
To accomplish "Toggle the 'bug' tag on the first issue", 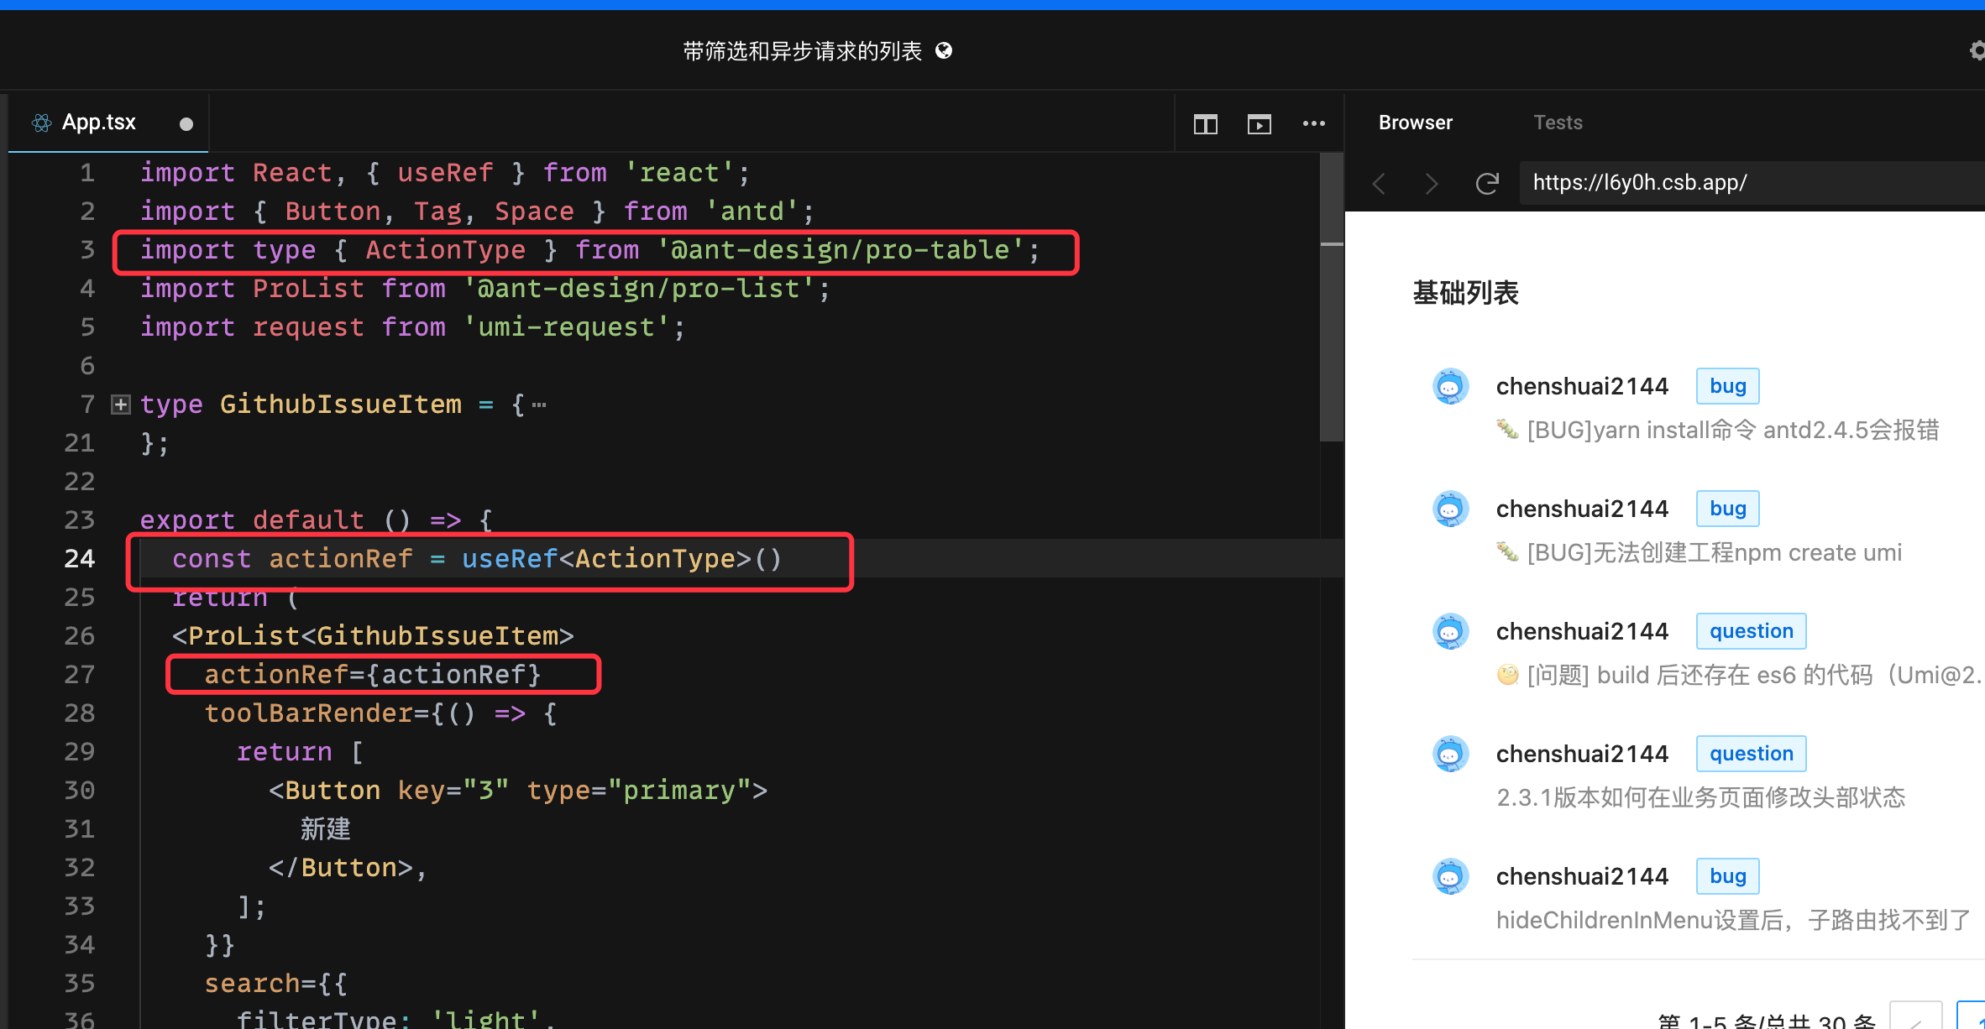I will click(x=1727, y=385).
